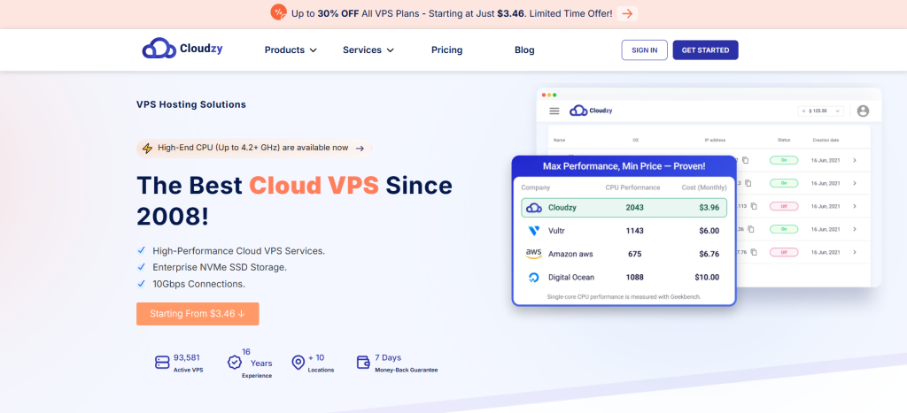
Task: Click the Vultr logo in the comparison table
Action: pyautogui.click(x=534, y=231)
